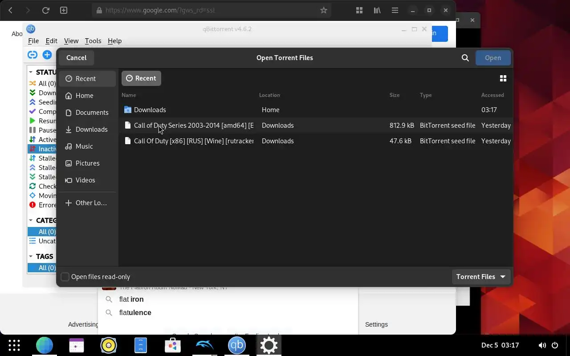This screenshot has width=570, height=356.
Task: Click the Open button in file dialog
Action: (493, 58)
